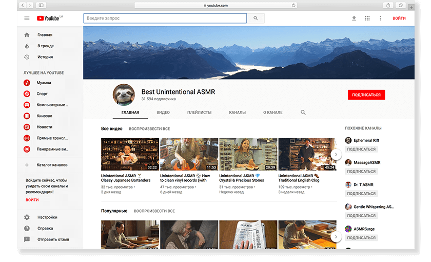Subscribe to Ephemeral Rift channel
This screenshot has width=431, height=262.
pyautogui.click(x=361, y=149)
